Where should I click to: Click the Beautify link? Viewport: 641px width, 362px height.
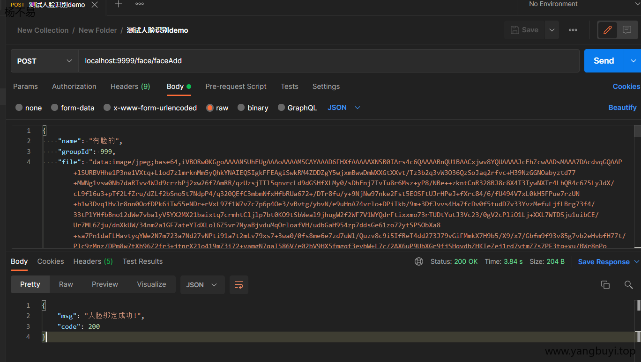coord(622,108)
